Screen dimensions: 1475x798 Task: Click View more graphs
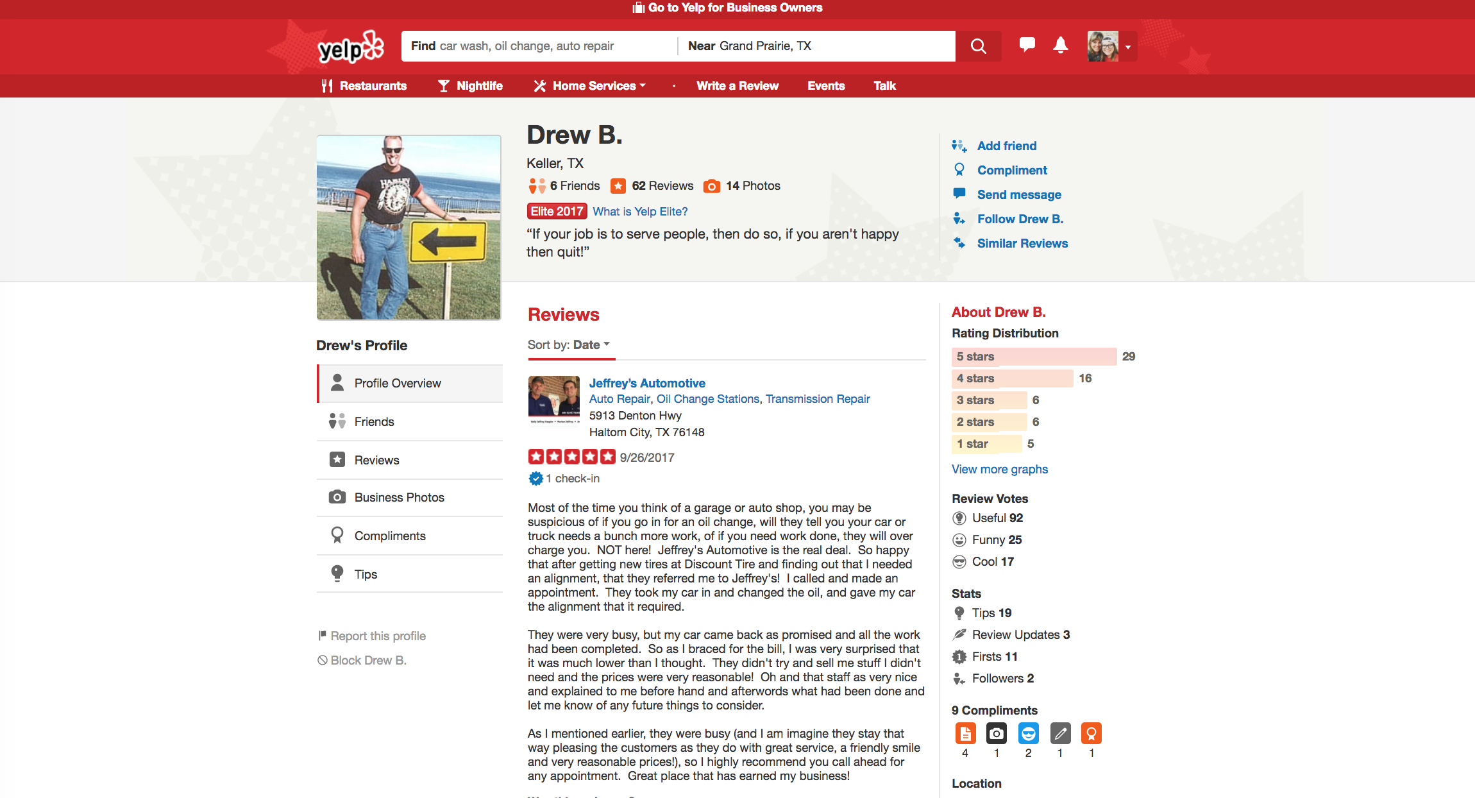coord(1000,469)
